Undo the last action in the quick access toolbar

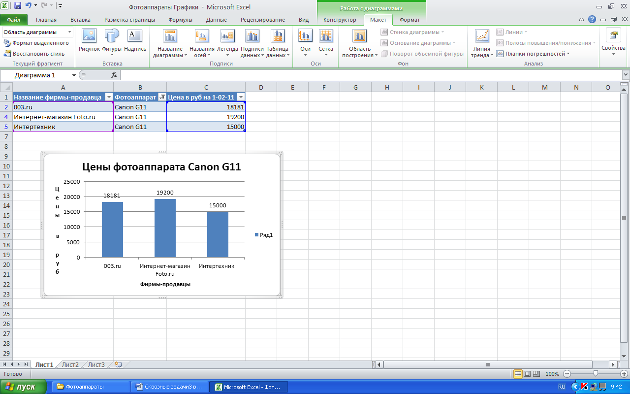[29, 6]
